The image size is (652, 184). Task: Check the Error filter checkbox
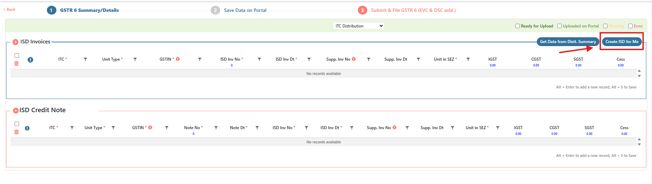click(x=630, y=26)
